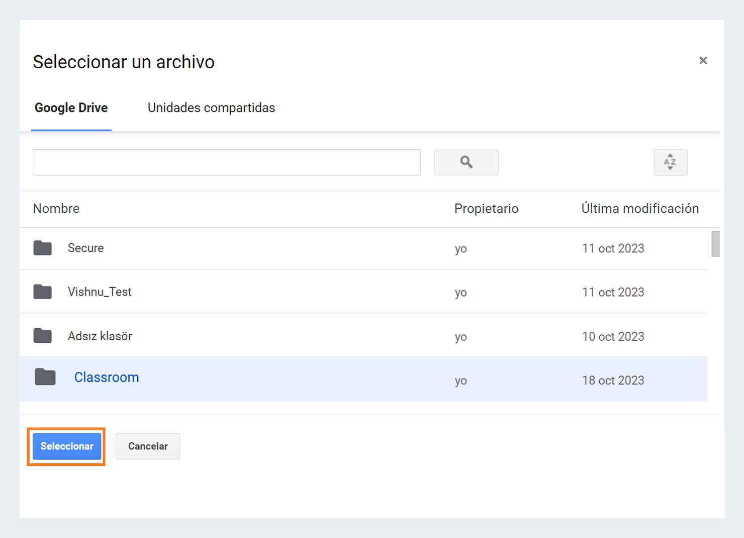The width and height of the screenshot is (744, 538).
Task: Click the Última modificación column header
Action: click(x=640, y=208)
